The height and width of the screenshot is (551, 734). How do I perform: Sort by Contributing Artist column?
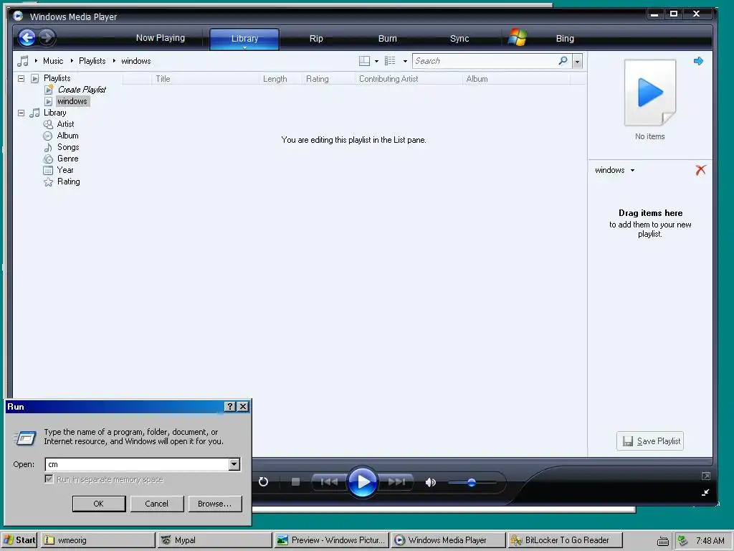[409, 79]
